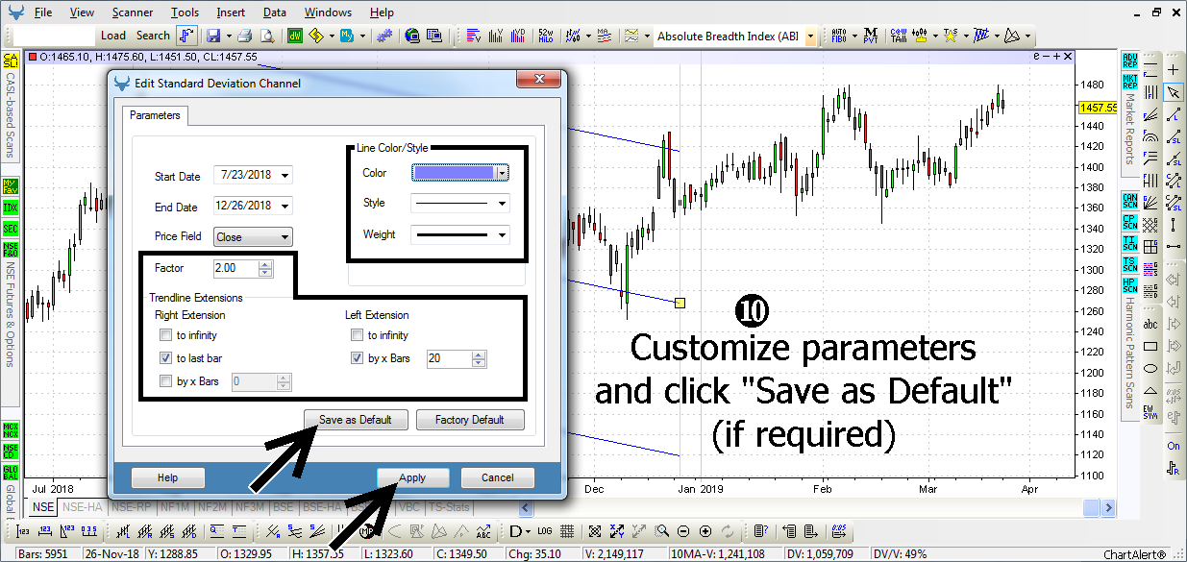Click the TI SCN scan icon
1187x562 pixels.
(1129, 243)
